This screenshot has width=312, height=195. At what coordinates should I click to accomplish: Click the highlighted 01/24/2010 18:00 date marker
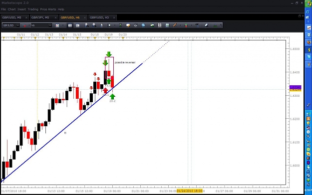(190, 191)
